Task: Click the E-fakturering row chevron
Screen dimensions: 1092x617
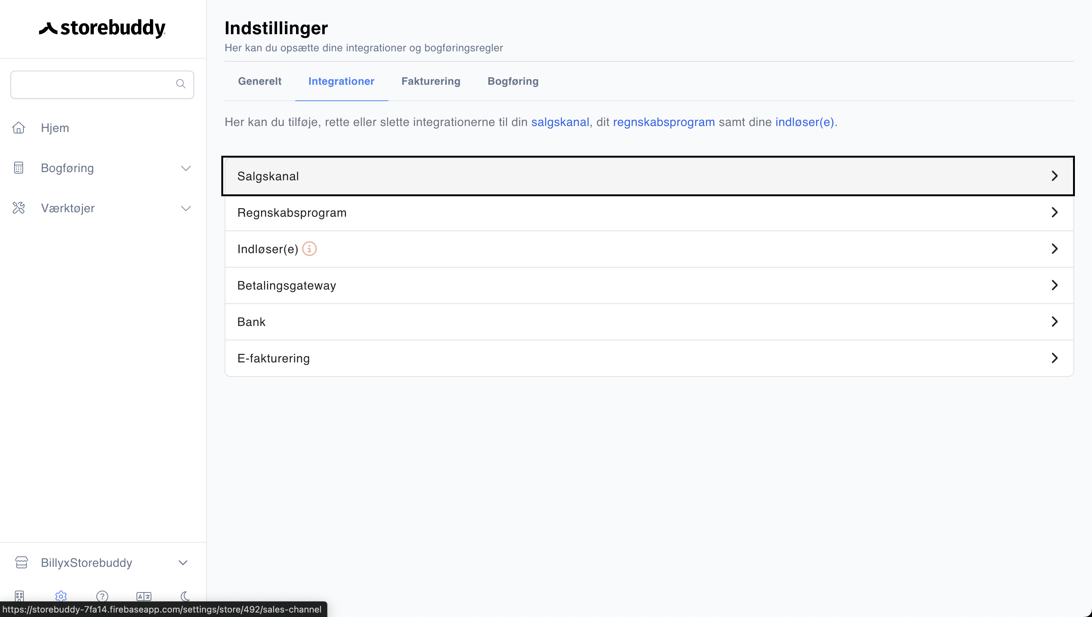Action: coord(1055,358)
